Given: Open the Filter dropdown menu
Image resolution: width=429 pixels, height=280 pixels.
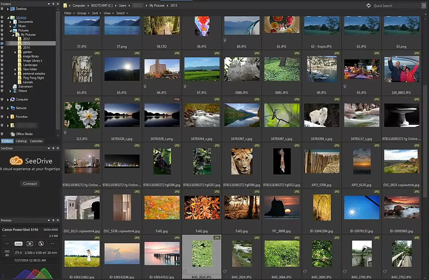Looking at the screenshot, I should (69, 13).
